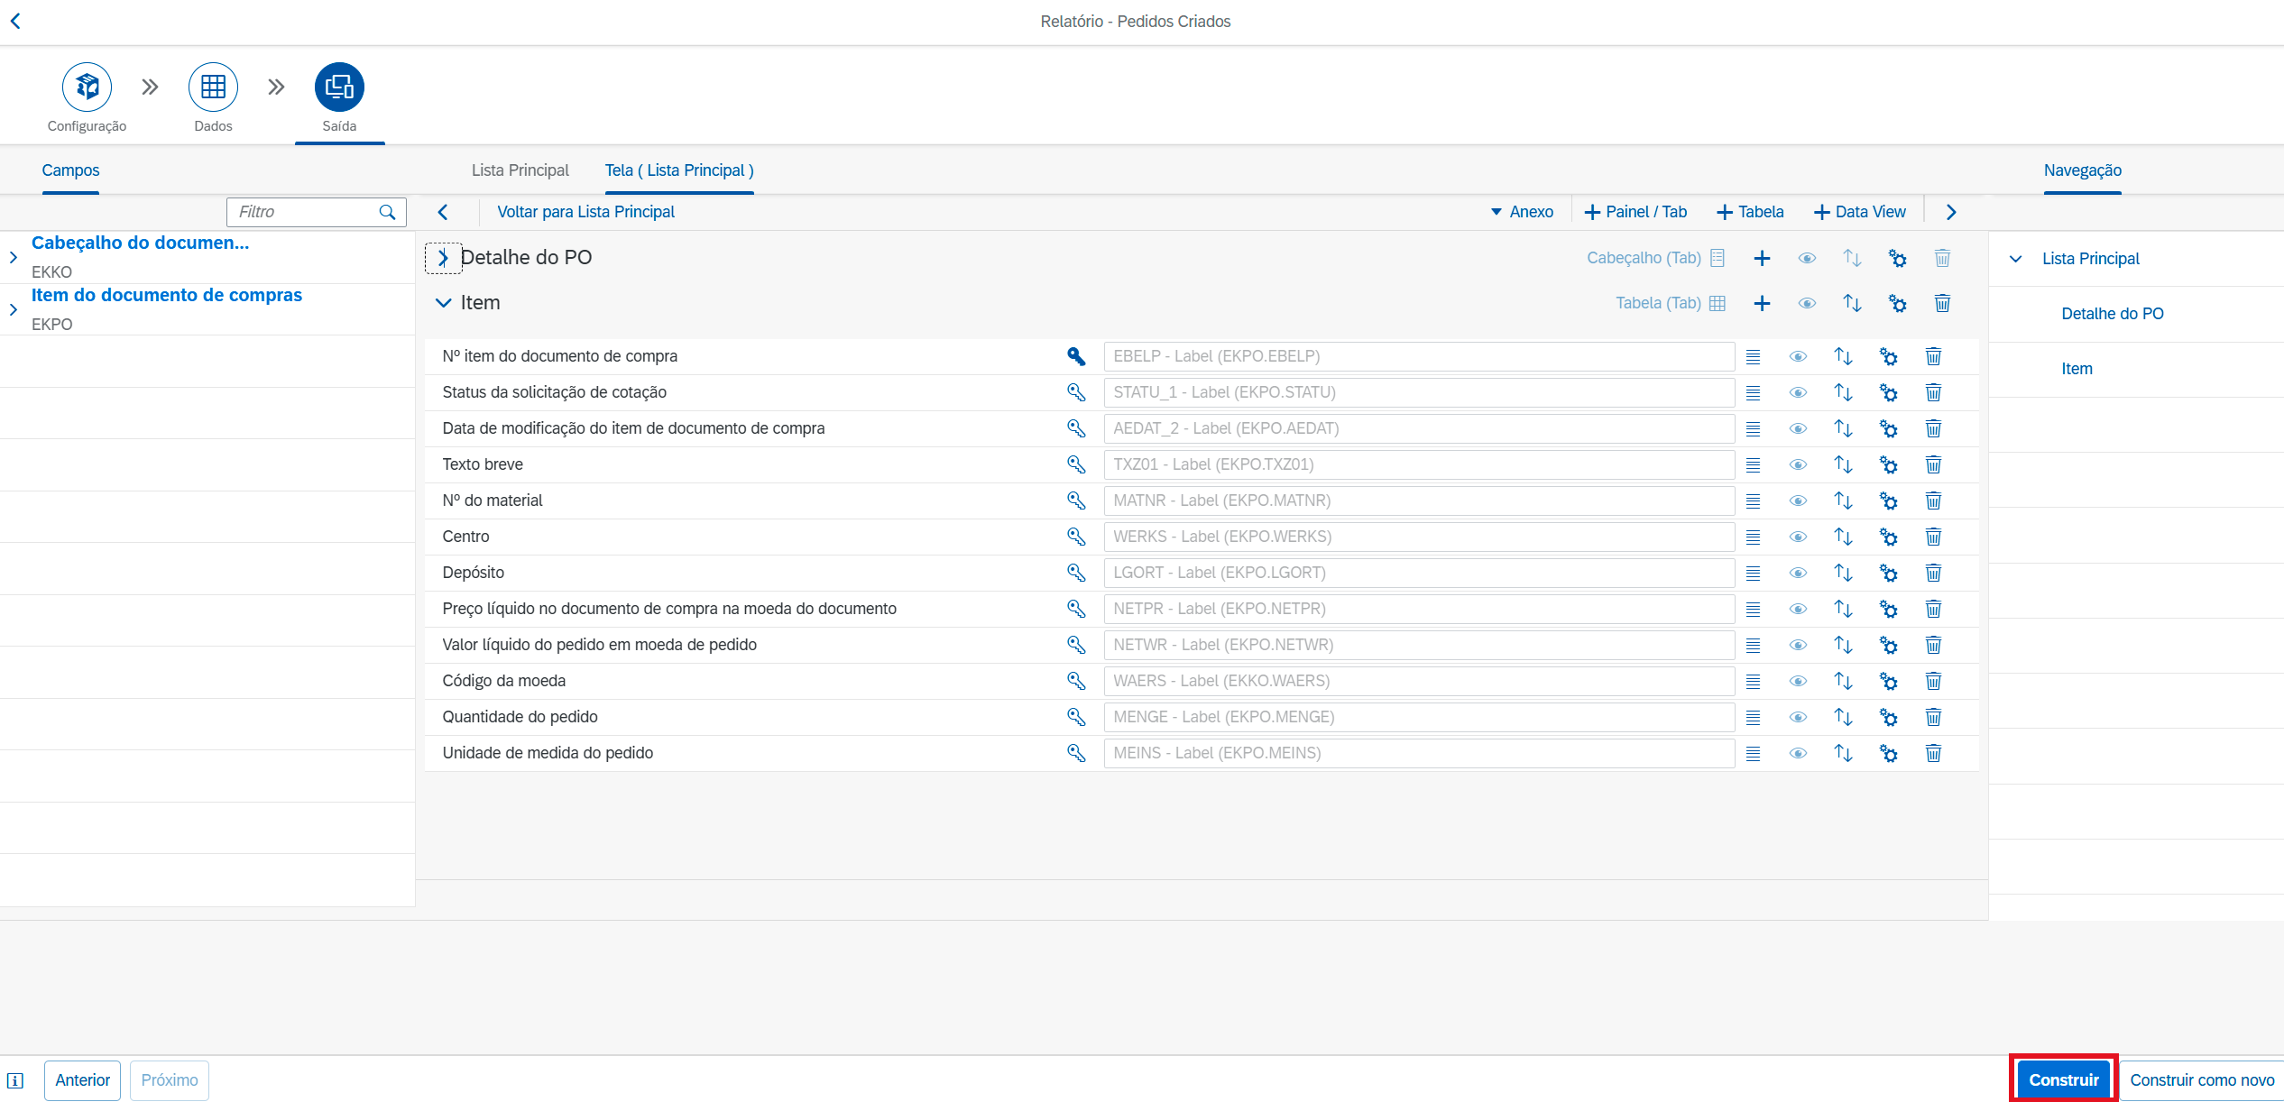Add a Data View element
This screenshot has height=1102, width=2284.
[1859, 212]
